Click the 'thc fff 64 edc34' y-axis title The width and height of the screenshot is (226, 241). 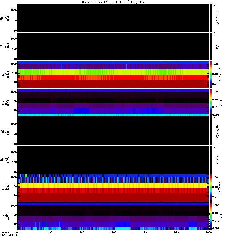tap(5, 131)
